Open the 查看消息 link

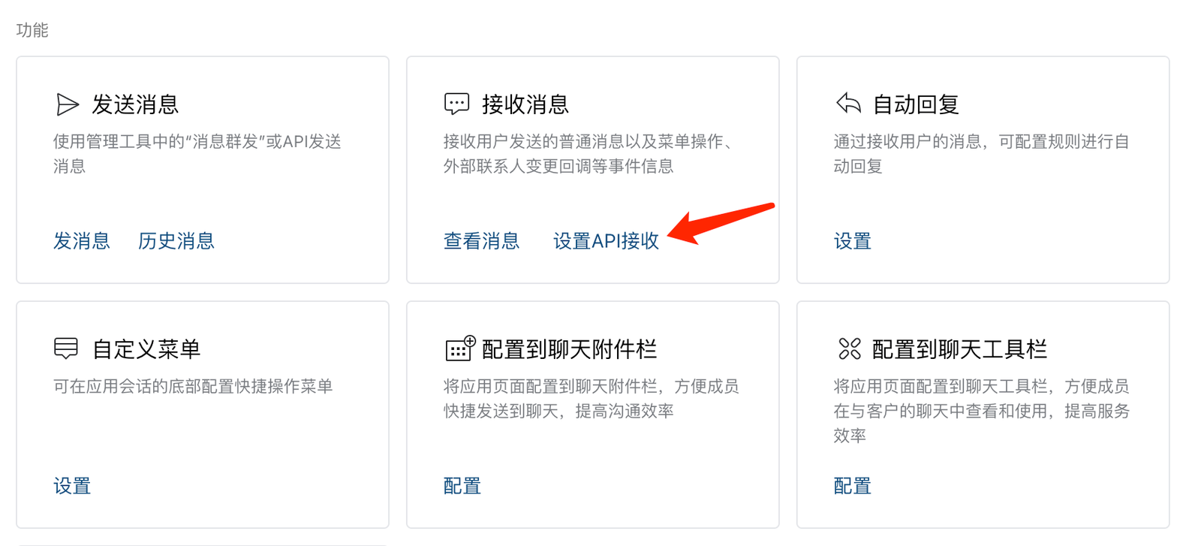click(481, 241)
